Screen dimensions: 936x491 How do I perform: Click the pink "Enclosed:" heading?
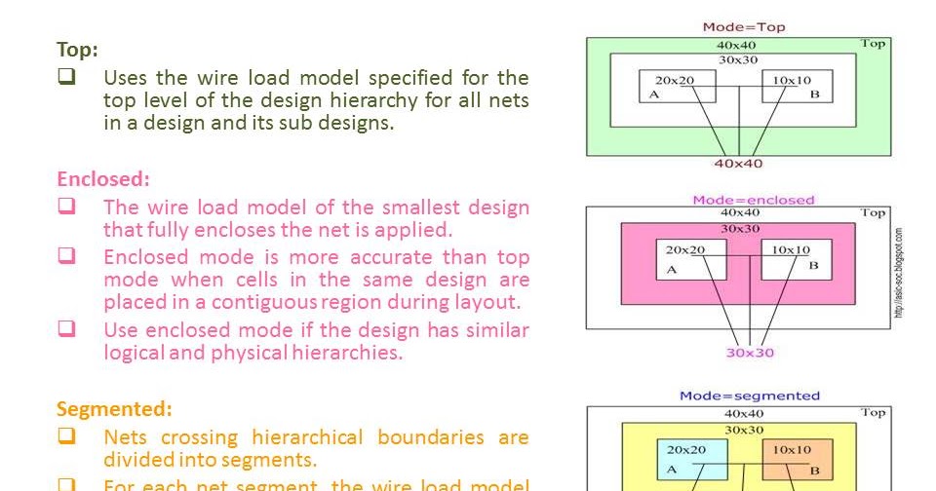tap(103, 179)
